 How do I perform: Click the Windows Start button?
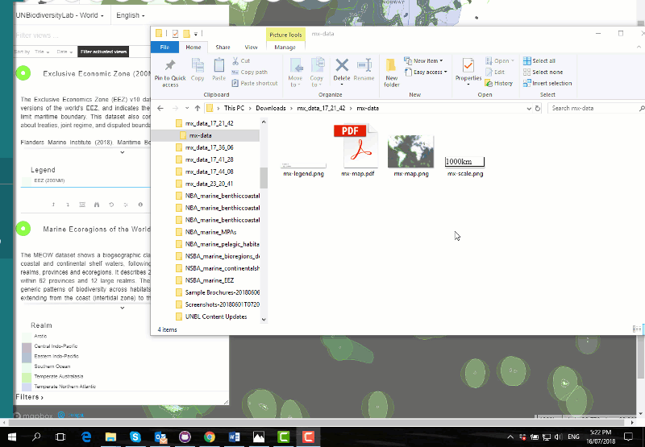pos(11,437)
